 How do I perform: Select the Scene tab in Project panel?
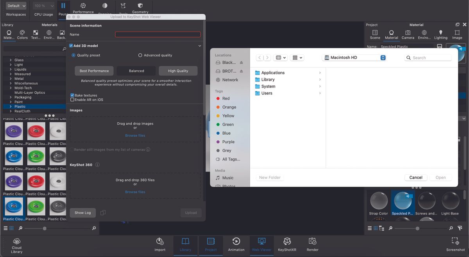tap(375, 34)
